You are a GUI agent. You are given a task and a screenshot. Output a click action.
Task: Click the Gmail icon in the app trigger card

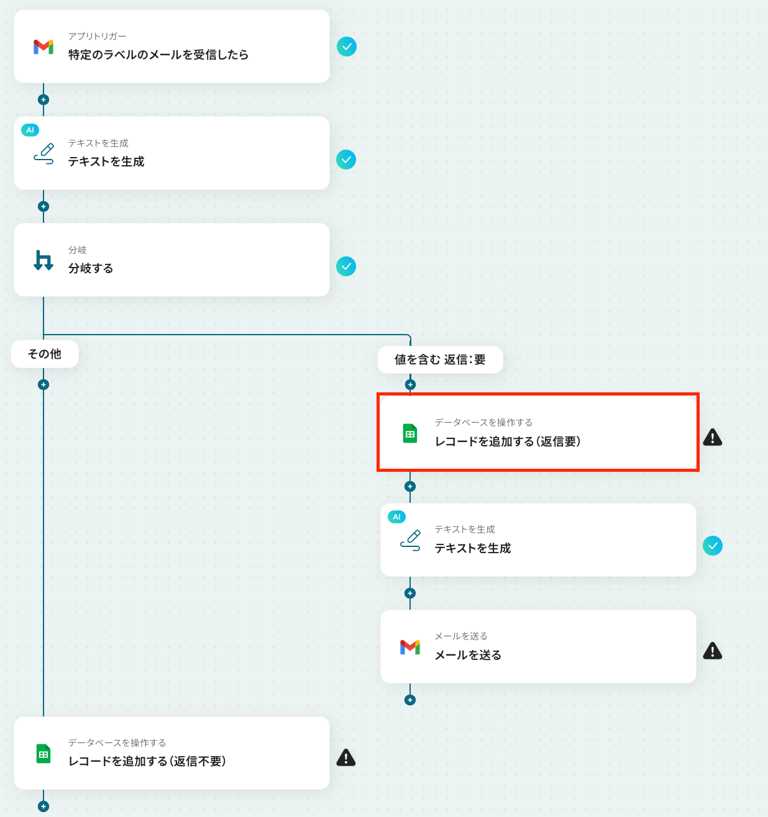click(x=43, y=47)
